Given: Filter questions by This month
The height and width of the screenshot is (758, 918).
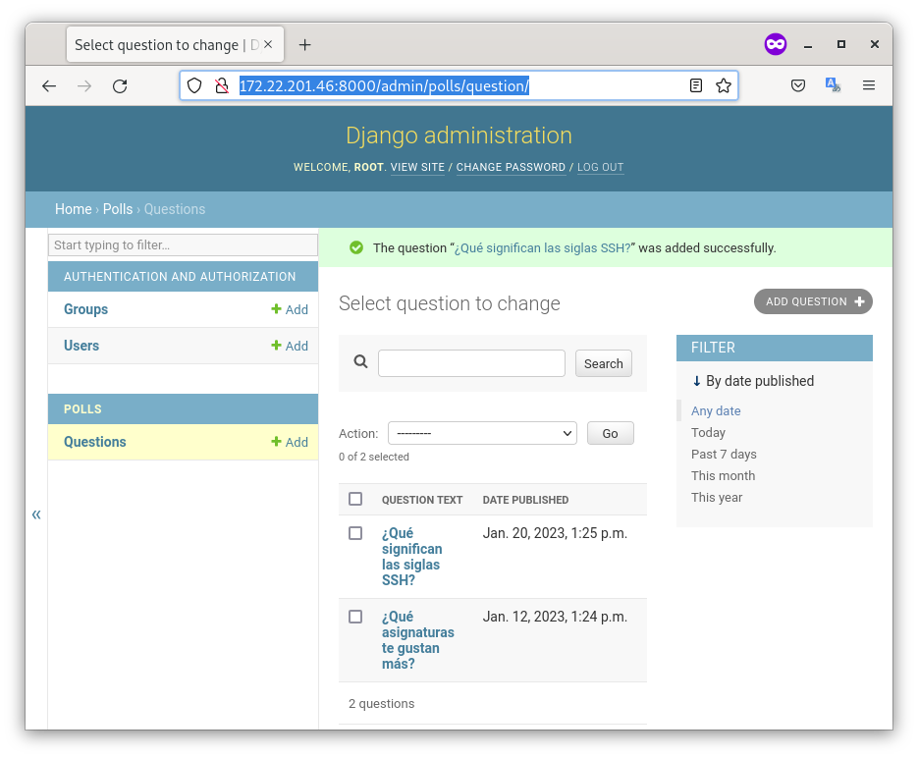Looking at the screenshot, I should [723, 476].
